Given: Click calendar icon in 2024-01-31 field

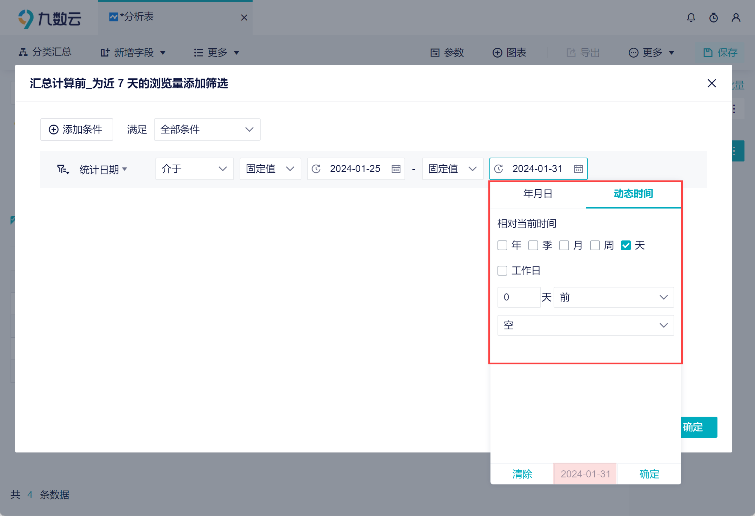Looking at the screenshot, I should click(x=578, y=169).
